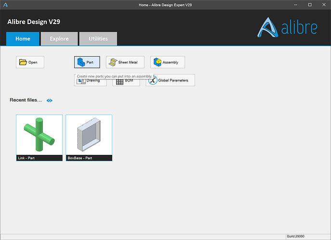Click the Alibre app icon in title bar
331x240 pixels.
(5, 5)
